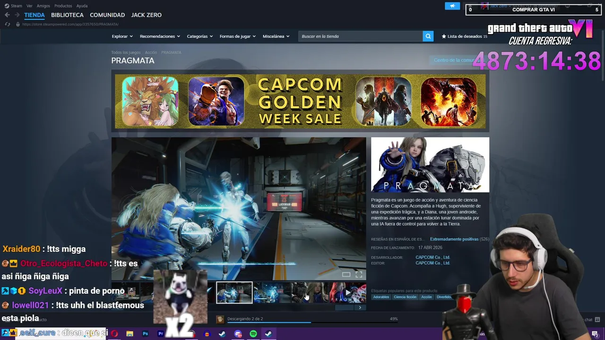Expand the Categorías dropdown
This screenshot has height=340, width=605.
tap(199, 36)
